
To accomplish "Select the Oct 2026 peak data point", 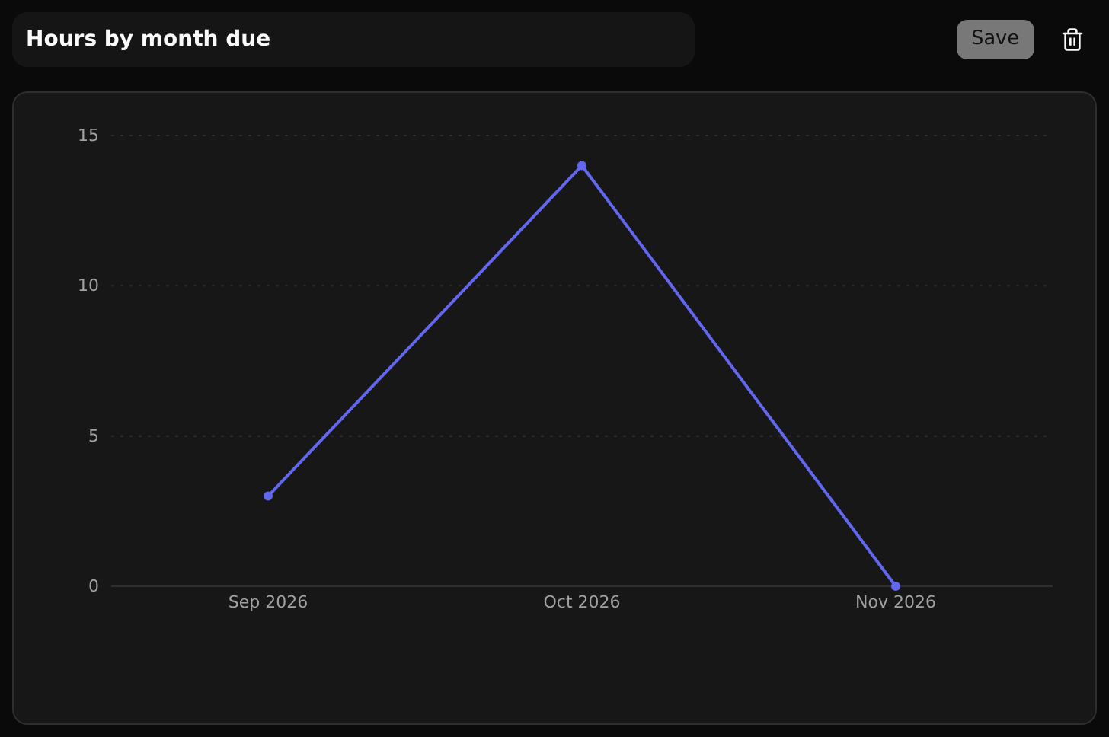I will 582,166.
